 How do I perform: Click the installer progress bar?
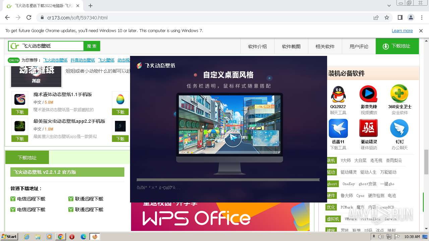coord(228,180)
